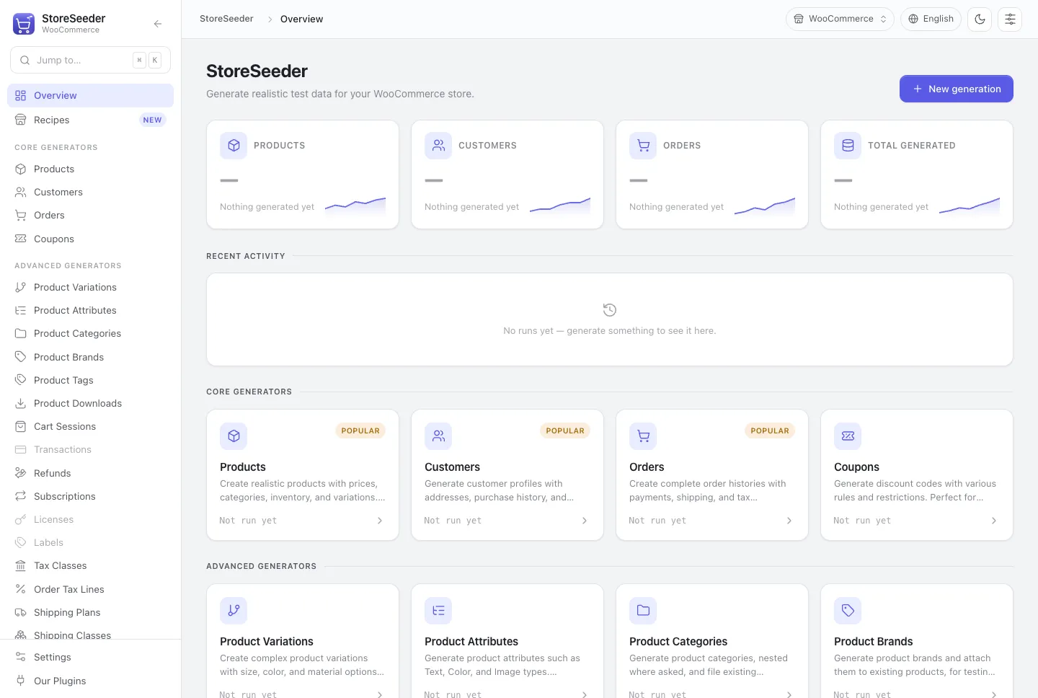Click the NEW badge beside Recipes

(152, 120)
